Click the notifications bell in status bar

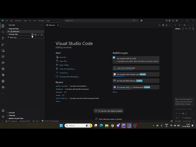coord(194,121)
